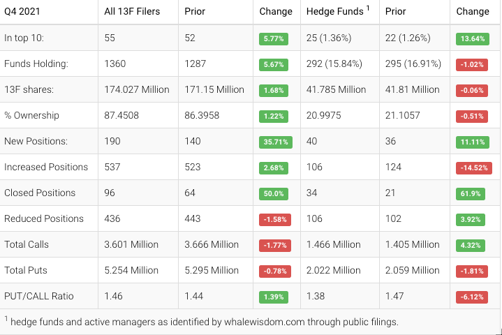The height and width of the screenshot is (335, 502).
Task: Click the green 35.71% change badge
Action: point(274,142)
